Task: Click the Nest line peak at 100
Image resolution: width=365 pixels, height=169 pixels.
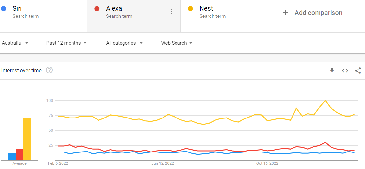Action: coord(325,101)
